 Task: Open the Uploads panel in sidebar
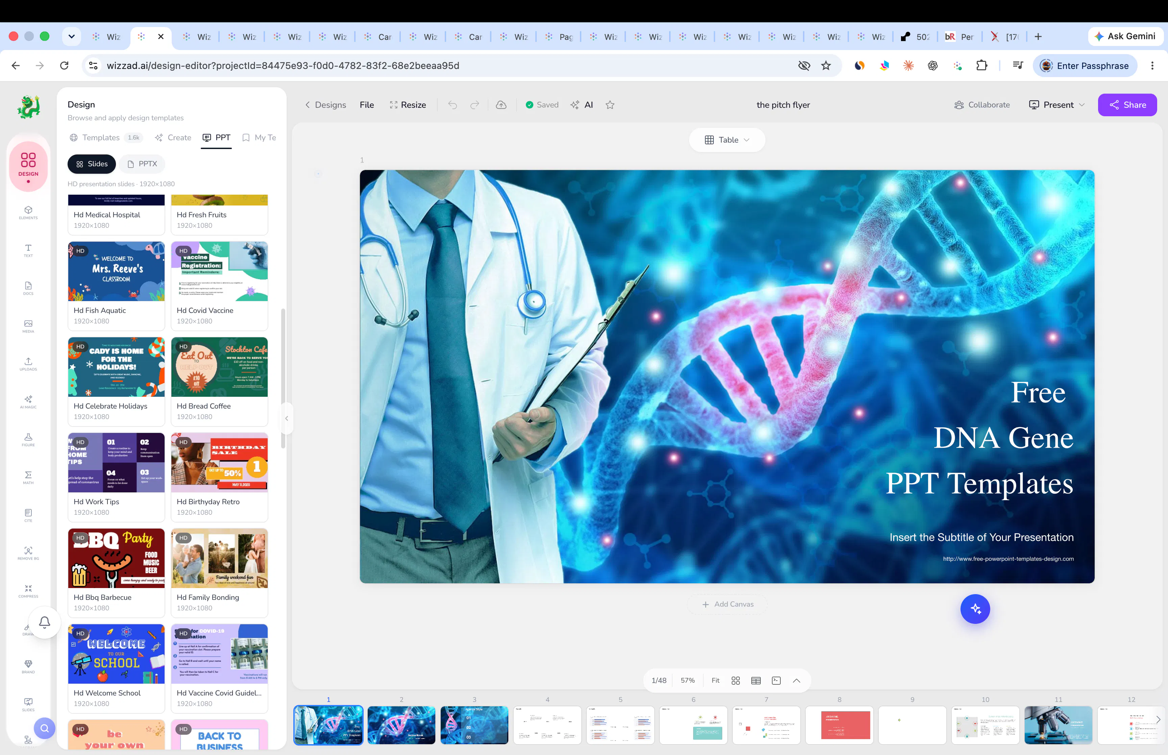click(x=28, y=364)
